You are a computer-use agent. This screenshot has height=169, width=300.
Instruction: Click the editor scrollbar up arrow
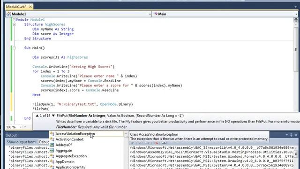point(296,25)
